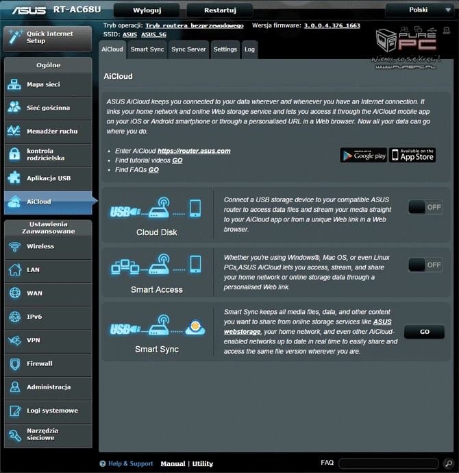Open Menadżer ruchu menu item
The image size is (459, 473).
point(48,131)
